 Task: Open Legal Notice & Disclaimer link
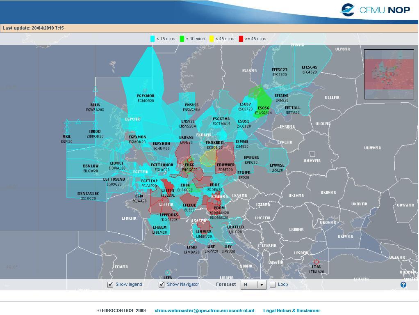[x=291, y=310]
